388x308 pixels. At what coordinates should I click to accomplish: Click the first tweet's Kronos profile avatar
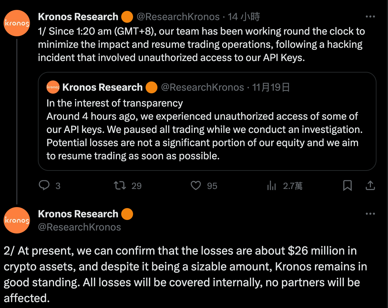(x=16, y=23)
